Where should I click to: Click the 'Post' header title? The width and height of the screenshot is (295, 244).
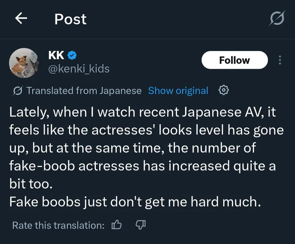(70, 19)
